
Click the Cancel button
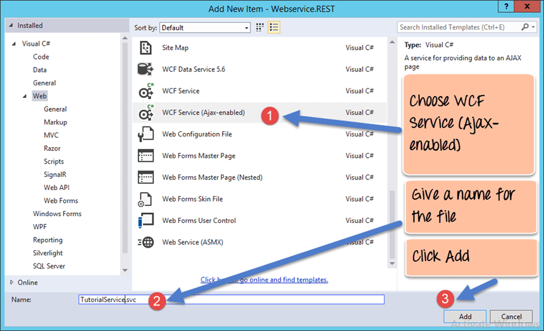(x=511, y=316)
